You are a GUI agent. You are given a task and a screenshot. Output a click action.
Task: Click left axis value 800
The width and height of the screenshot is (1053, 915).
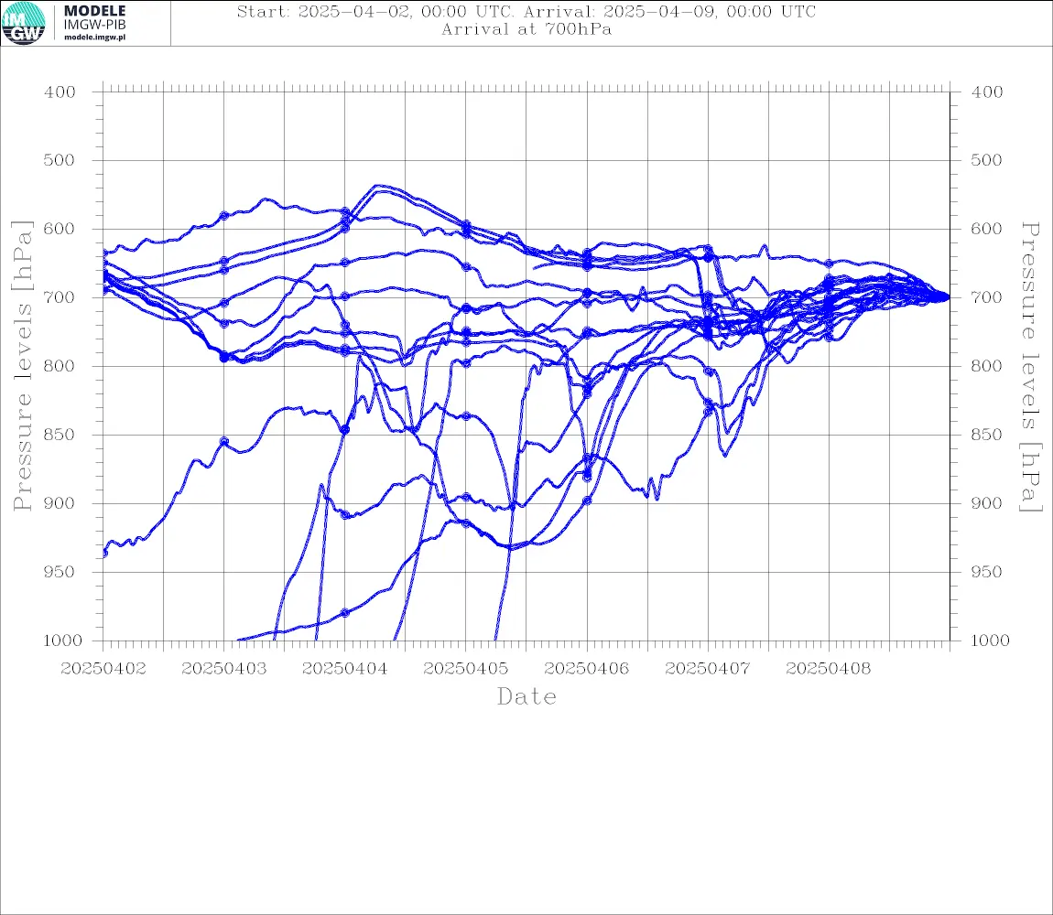tap(60, 366)
